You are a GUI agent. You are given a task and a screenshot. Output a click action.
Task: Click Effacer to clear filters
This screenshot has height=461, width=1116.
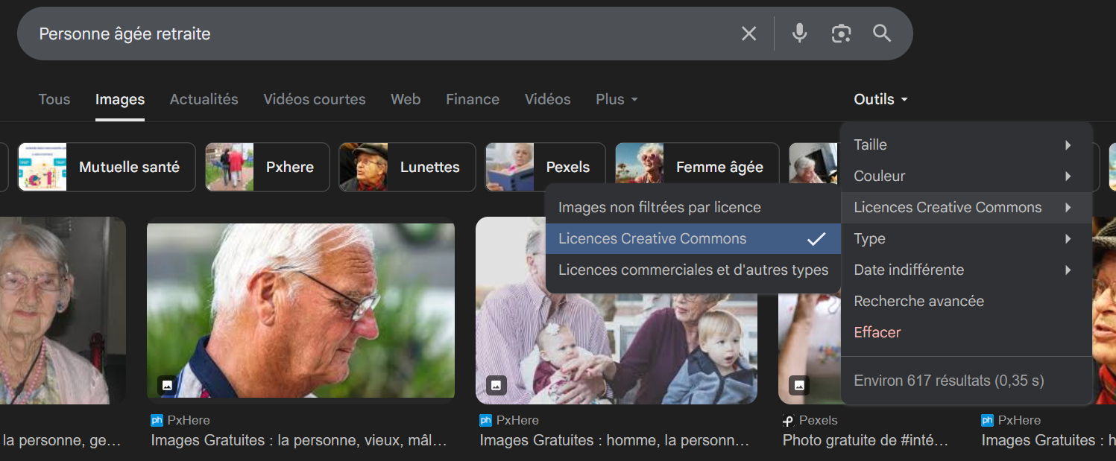pyautogui.click(x=877, y=333)
